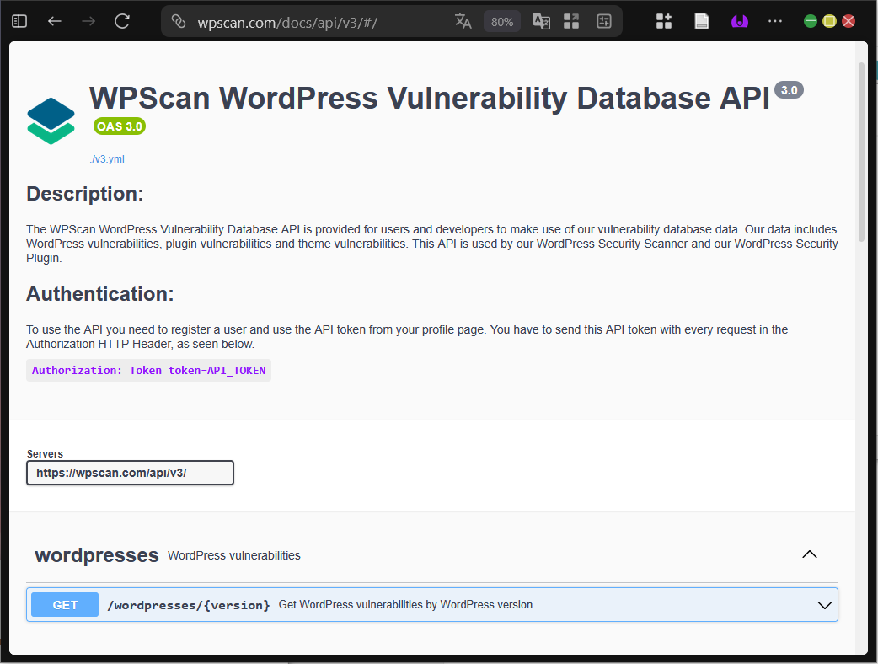The height and width of the screenshot is (664, 878).
Task: Click the add-to-dashboard tiles icon
Action: pos(664,21)
